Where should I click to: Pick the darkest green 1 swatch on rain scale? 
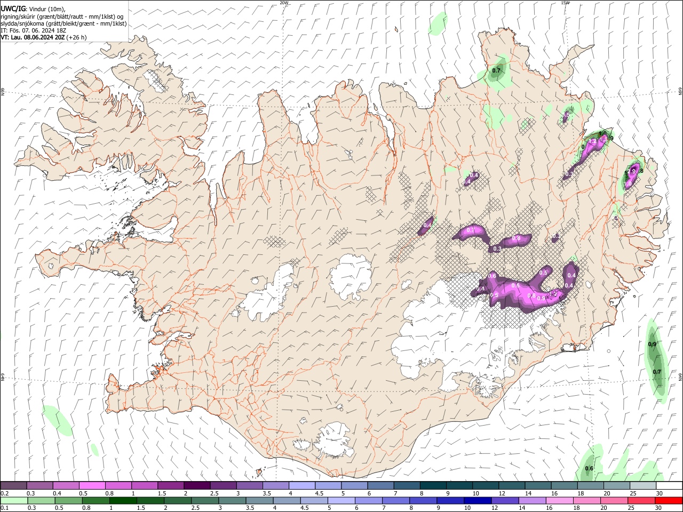pyautogui.click(x=123, y=500)
